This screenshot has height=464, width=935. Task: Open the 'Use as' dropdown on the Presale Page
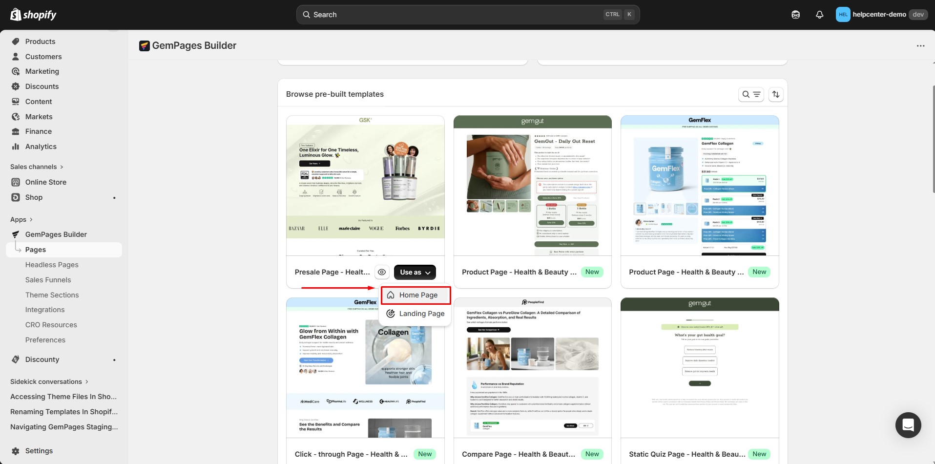point(414,272)
